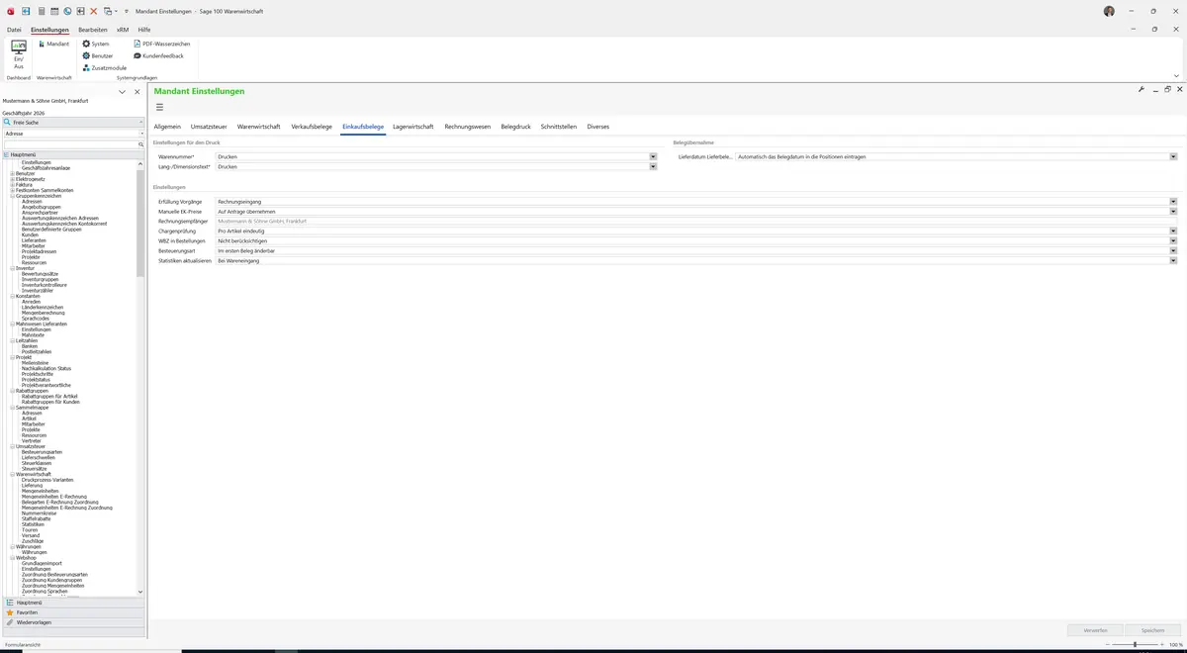Open Erfüllung Vorgänge dropdown
The height and width of the screenshot is (653, 1187).
pos(1173,201)
